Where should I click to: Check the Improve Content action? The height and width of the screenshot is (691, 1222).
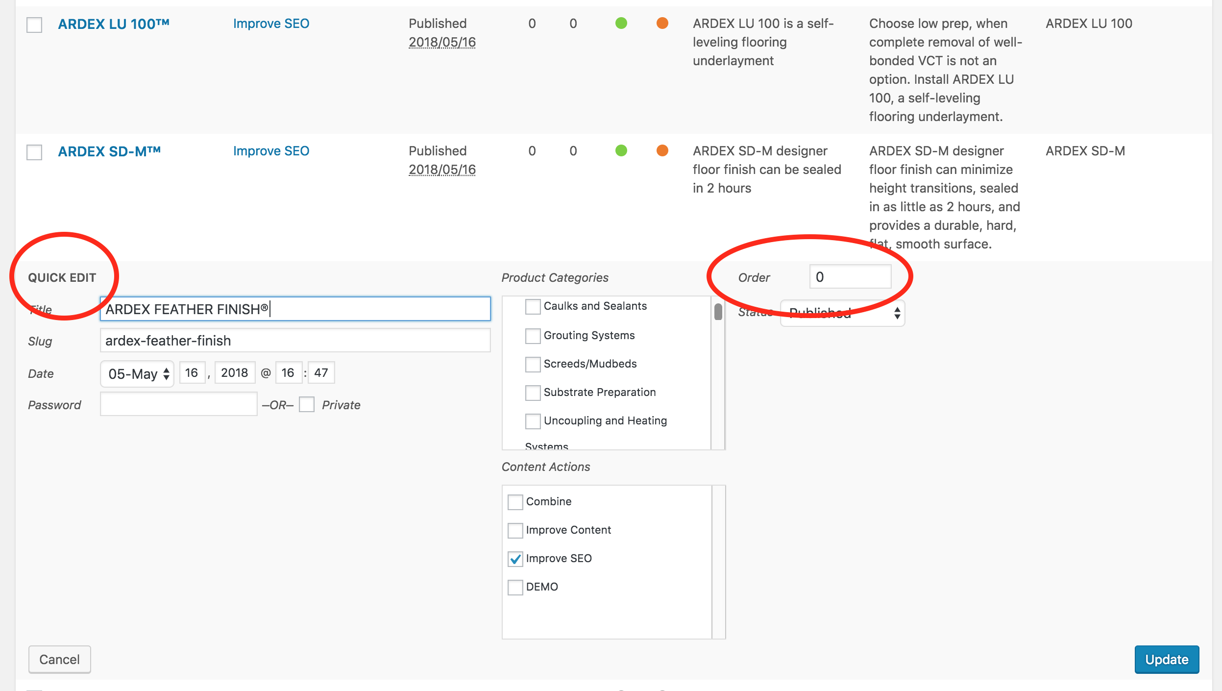point(515,530)
